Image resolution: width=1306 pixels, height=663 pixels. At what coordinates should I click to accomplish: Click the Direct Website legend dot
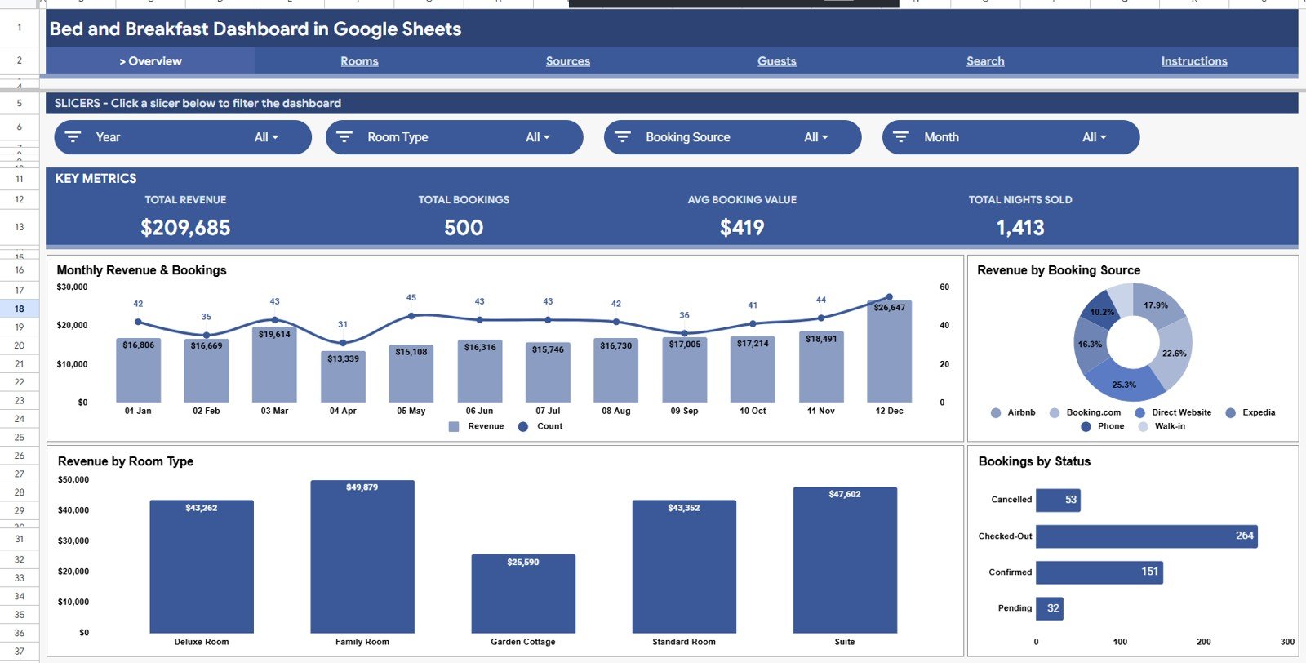pyautogui.click(x=1140, y=413)
